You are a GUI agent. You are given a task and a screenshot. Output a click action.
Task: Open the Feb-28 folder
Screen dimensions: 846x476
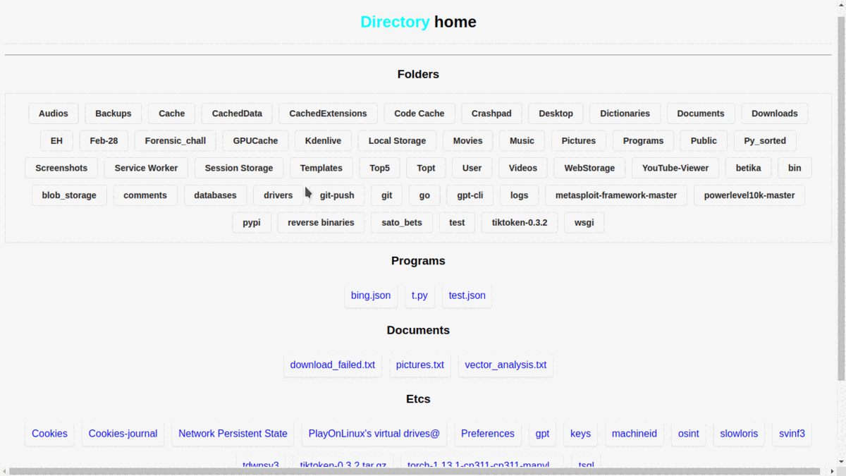[x=104, y=141]
